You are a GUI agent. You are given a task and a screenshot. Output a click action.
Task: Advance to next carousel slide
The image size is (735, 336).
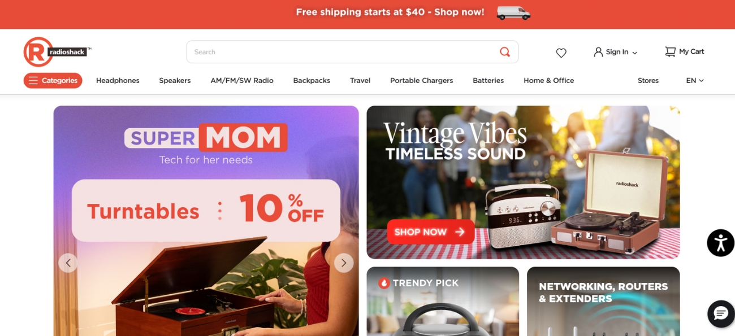344,263
